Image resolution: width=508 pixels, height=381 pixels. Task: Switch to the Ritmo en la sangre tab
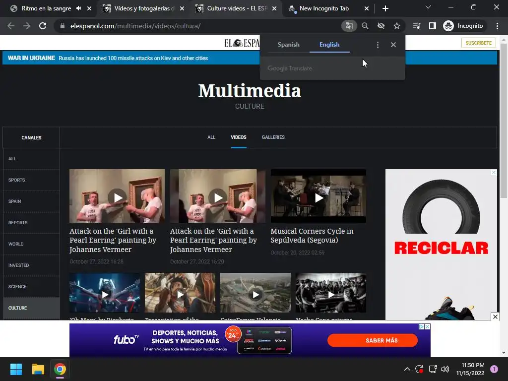[46, 8]
